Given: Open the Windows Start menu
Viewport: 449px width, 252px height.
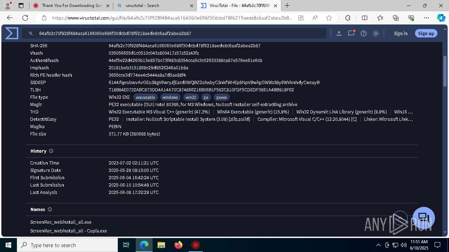Looking at the screenshot, I should [x=8, y=245].
